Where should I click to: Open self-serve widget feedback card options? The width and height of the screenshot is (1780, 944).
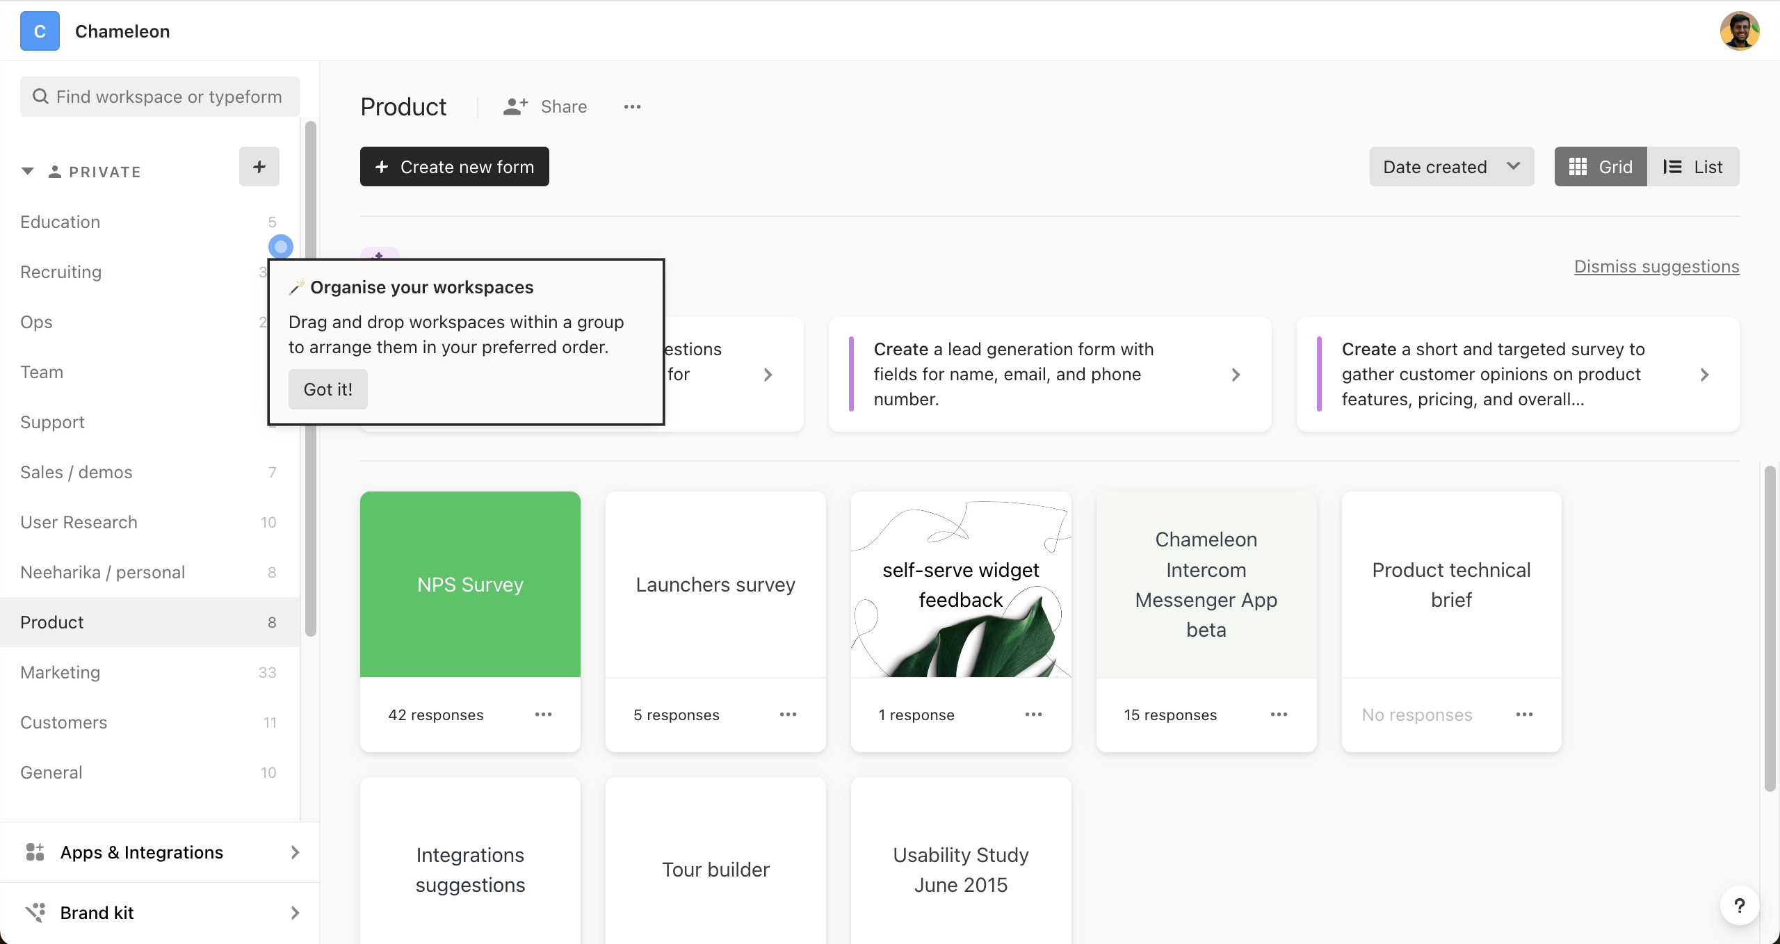(x=1034, y=715)
